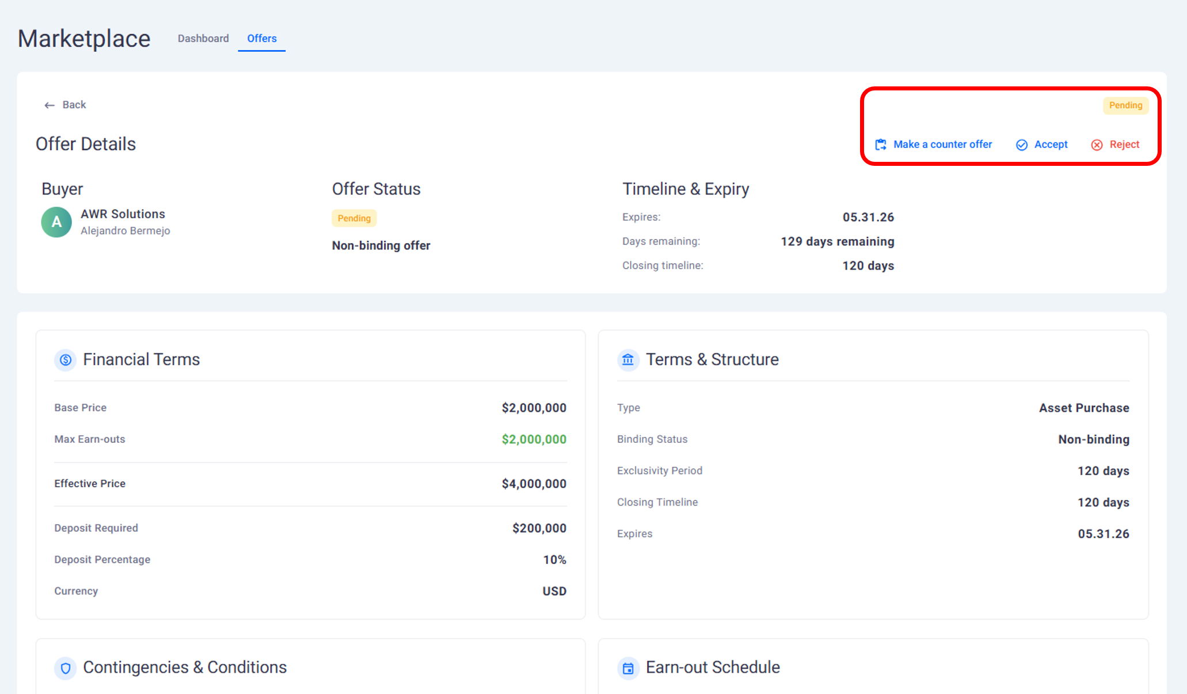Go Back to offers list
Viewport: 1187px width, 694px height.
pos(74,105)
